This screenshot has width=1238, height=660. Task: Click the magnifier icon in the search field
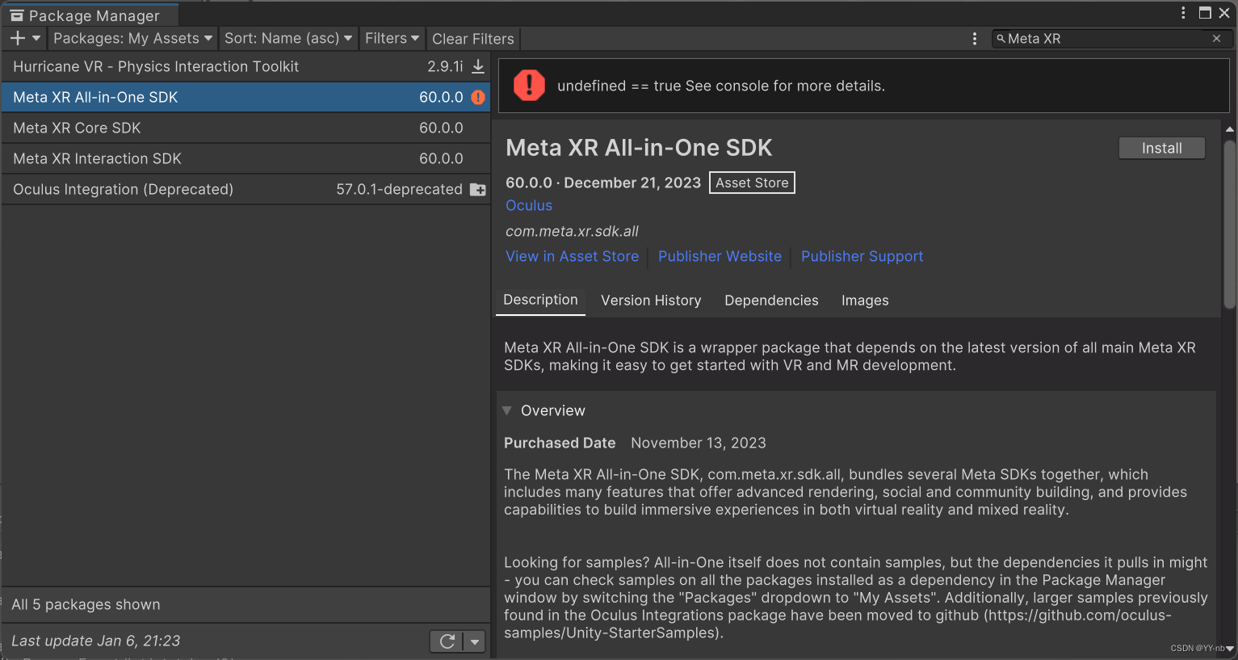(x=1001, y=38)
